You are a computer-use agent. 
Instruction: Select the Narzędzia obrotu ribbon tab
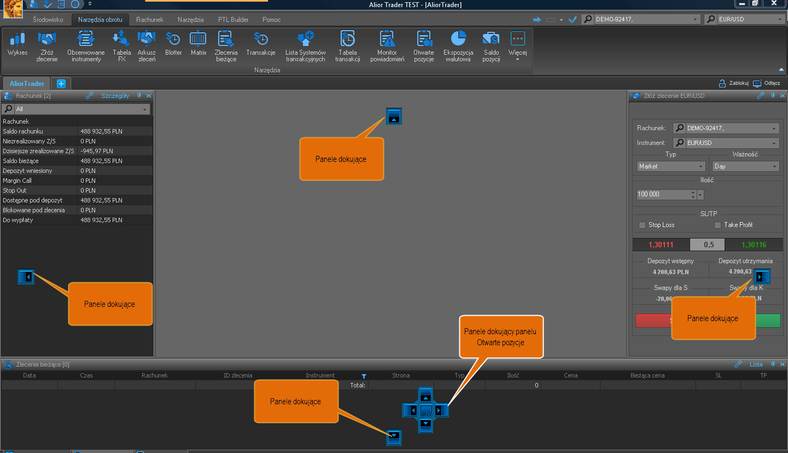click(100, 20)
